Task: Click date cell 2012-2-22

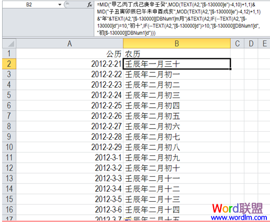Action: click(69, 75)
